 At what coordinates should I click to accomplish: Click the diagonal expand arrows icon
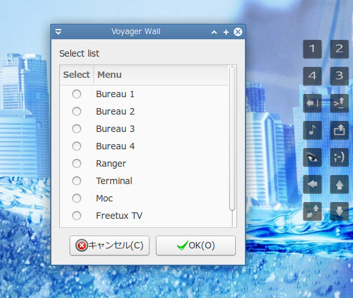coord(312,211)
